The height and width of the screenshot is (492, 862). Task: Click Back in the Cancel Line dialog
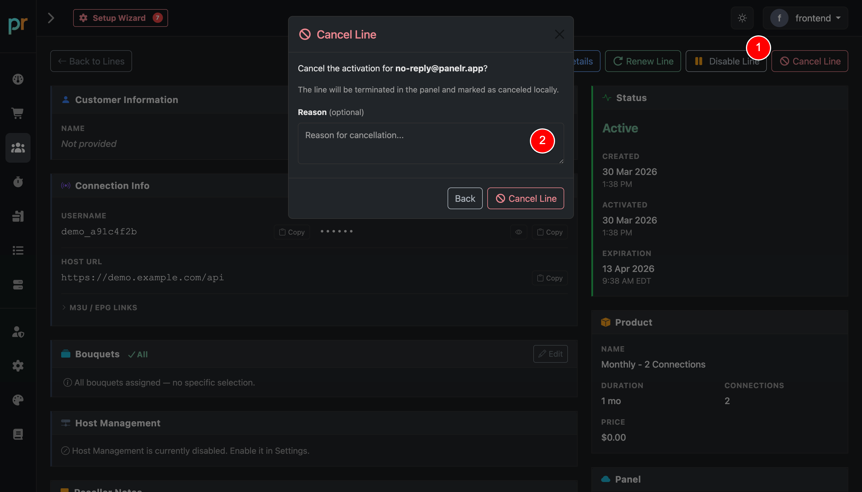pyautogui.click(x=465, y=198)
